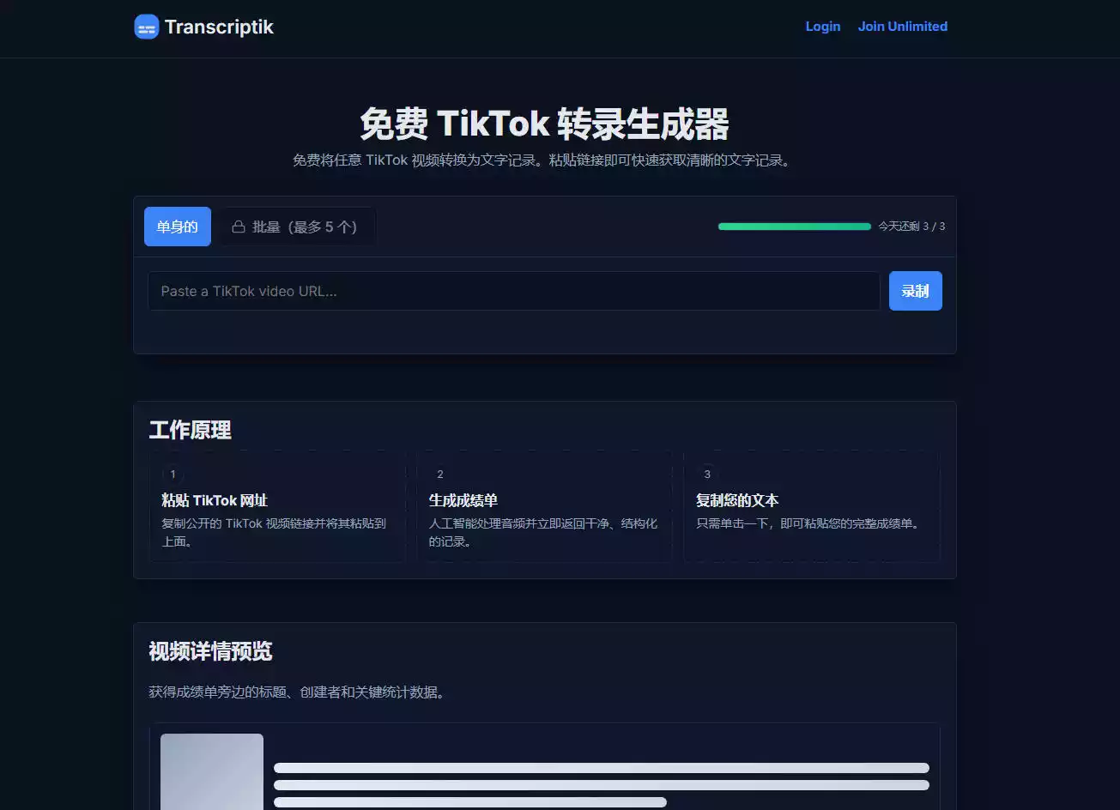
Task: Click step number 2 badge
Action: tap(440, 474)
